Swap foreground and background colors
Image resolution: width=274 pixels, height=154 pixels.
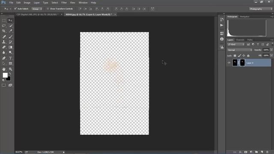[10, 74]
